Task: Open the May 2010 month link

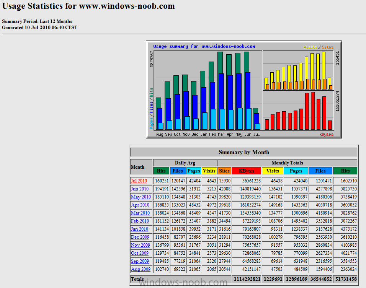Action: [x=141, y=197]
